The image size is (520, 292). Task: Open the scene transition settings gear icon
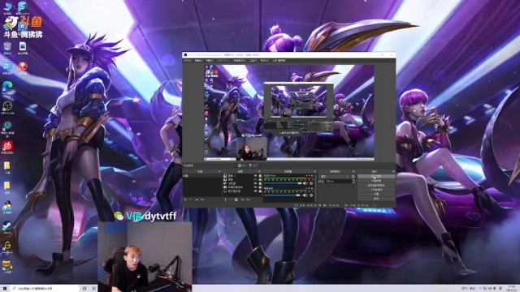pos(353,177)
